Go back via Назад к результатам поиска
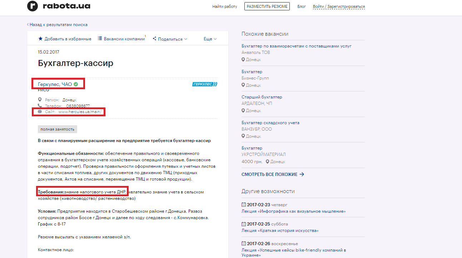Screen dimensions: 462x258 coord(59,25)
